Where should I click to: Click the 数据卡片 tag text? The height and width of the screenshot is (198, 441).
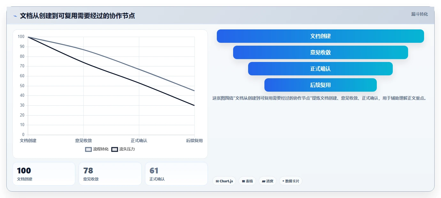point(292,181)
